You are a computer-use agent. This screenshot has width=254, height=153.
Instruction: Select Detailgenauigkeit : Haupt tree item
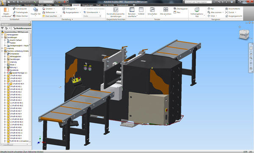click(x=19, y=46)
